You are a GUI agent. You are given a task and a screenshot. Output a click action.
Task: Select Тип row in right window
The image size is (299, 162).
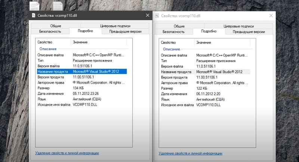205,61
